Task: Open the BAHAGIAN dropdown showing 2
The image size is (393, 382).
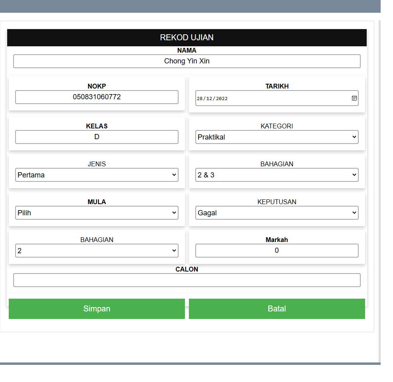Action: coord(96,251)
